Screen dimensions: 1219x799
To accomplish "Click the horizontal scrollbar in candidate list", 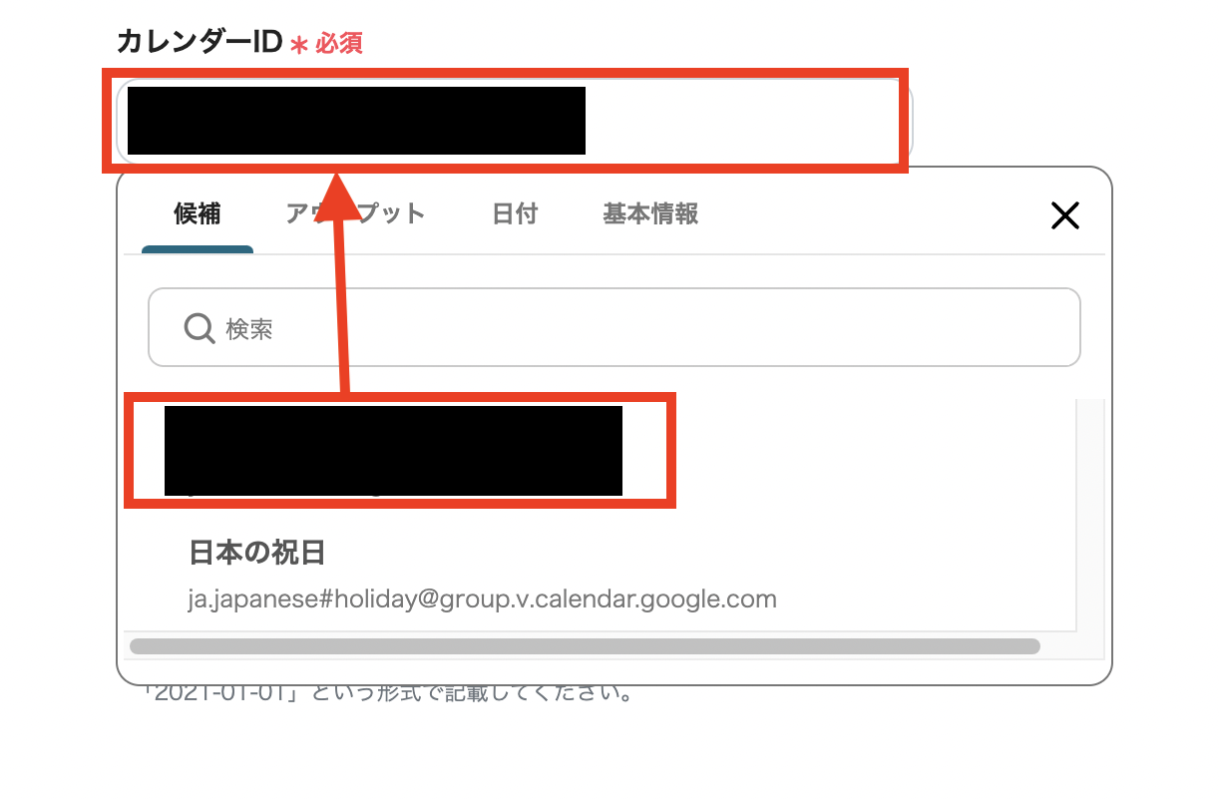I will coord(585,646).
